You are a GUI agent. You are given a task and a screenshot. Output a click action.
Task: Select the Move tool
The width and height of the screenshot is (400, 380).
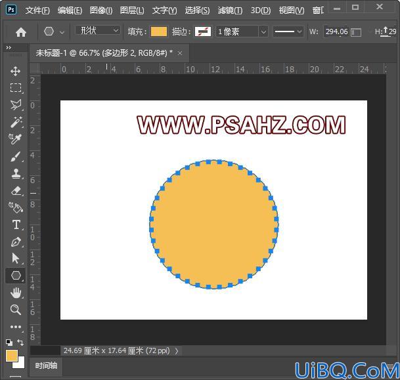click(x=16, y=72)
